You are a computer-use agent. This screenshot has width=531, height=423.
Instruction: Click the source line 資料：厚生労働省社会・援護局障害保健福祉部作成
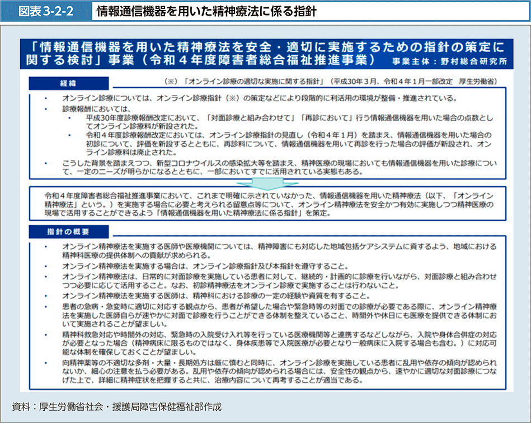[x=116, y=406]
